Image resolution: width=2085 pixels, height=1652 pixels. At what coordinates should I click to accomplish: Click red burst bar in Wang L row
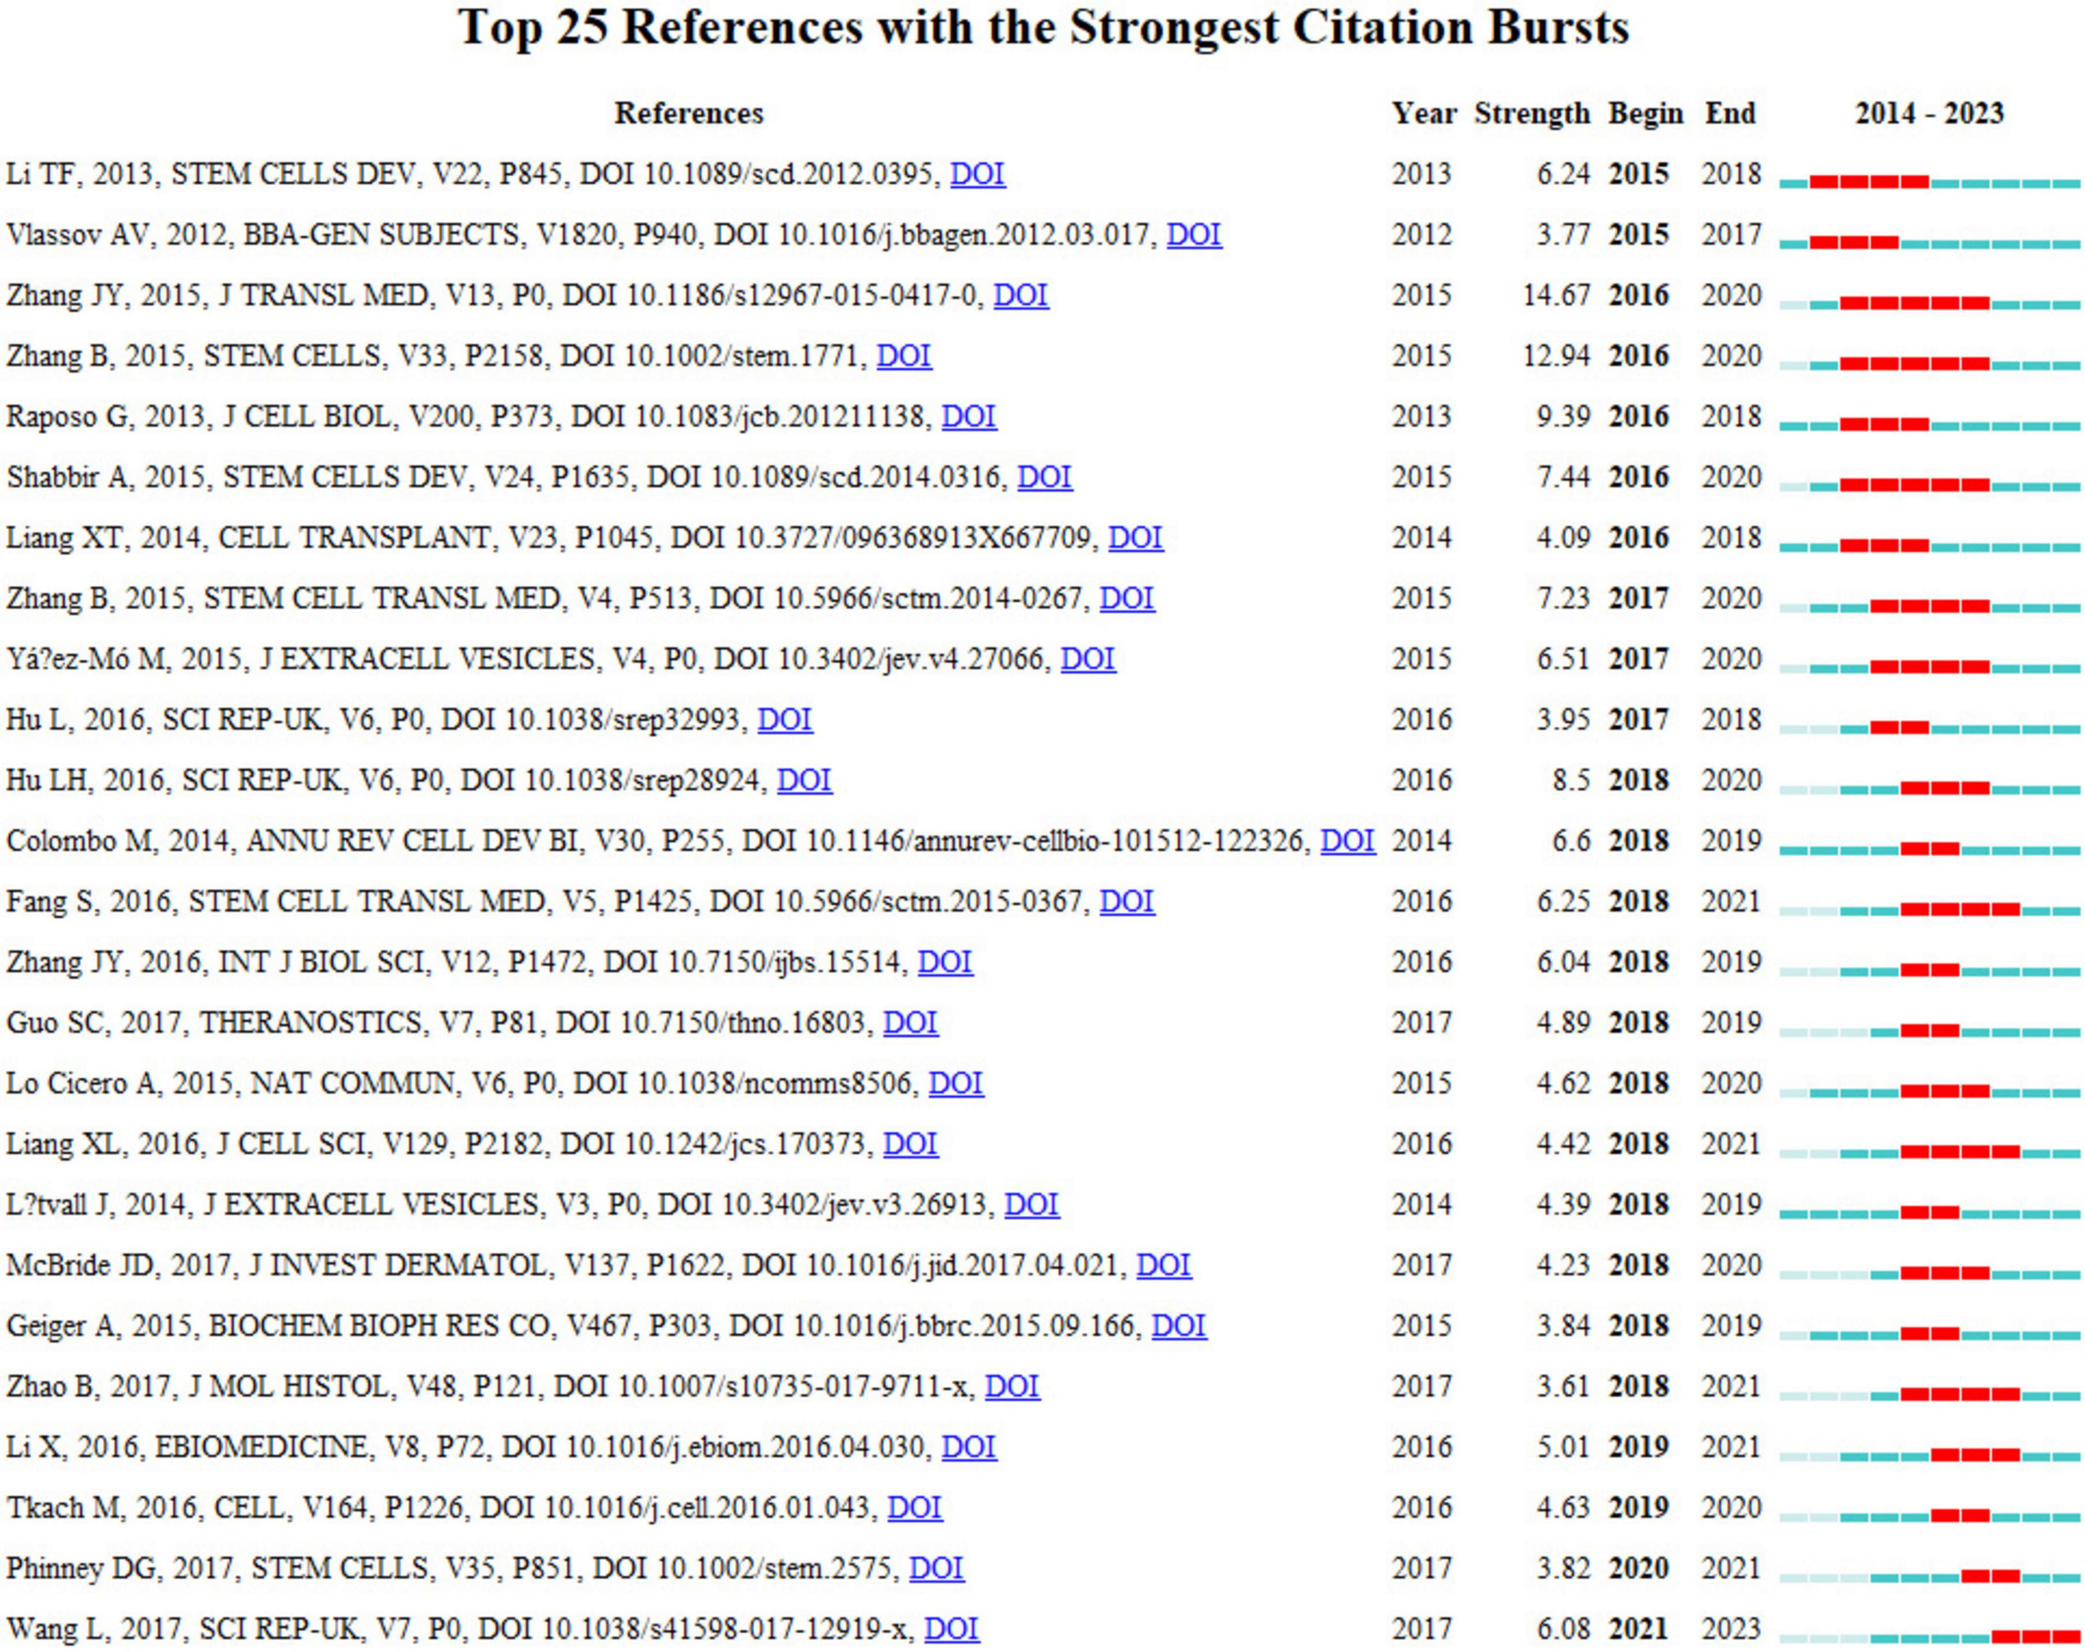(x=2035, y=1637)
